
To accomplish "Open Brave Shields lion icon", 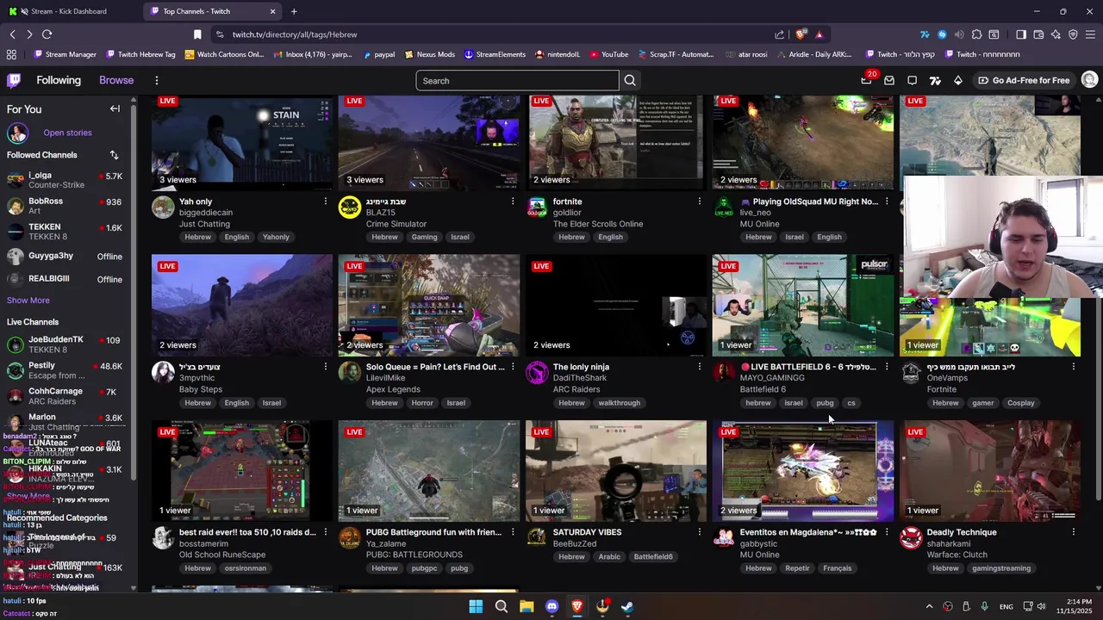I will 801,34.
